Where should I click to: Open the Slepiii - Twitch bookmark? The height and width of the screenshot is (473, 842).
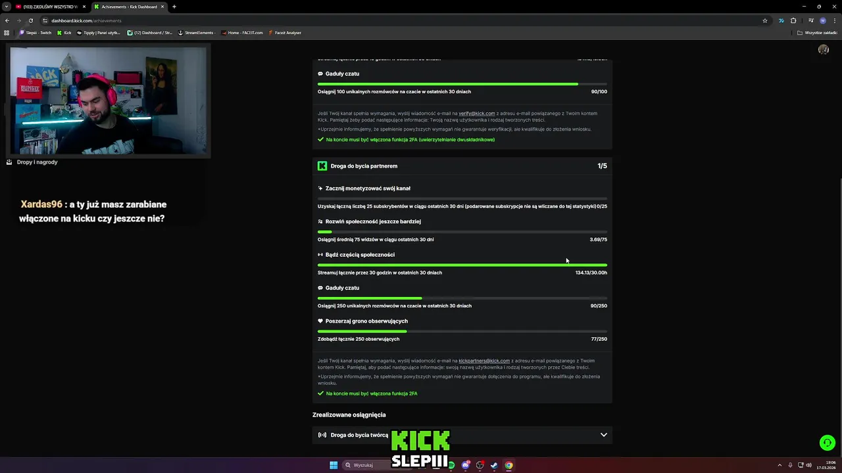click(x=36, y=33)
